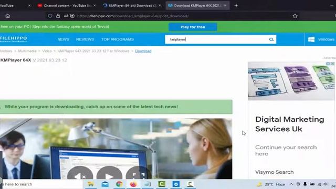Screen dimensions: 336x189
Task: Click Play for free banner button
Action: [x=193, y=27]
